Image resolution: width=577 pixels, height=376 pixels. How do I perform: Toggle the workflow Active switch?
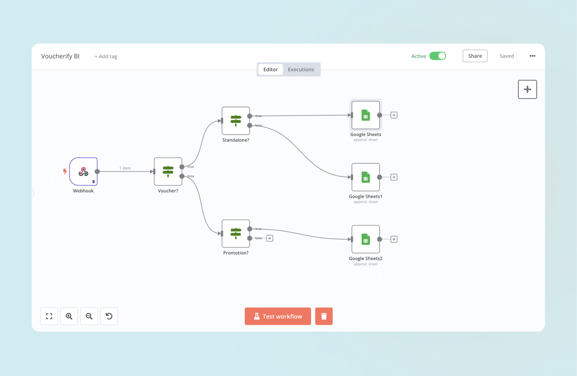[438, 56]
